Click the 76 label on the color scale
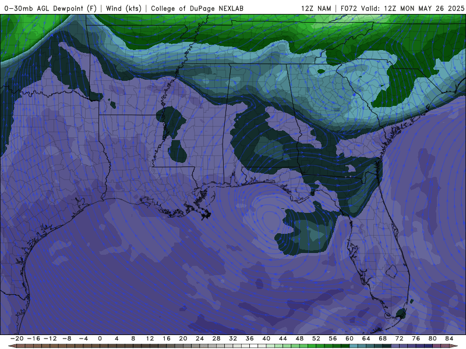 tap(416, 339)
